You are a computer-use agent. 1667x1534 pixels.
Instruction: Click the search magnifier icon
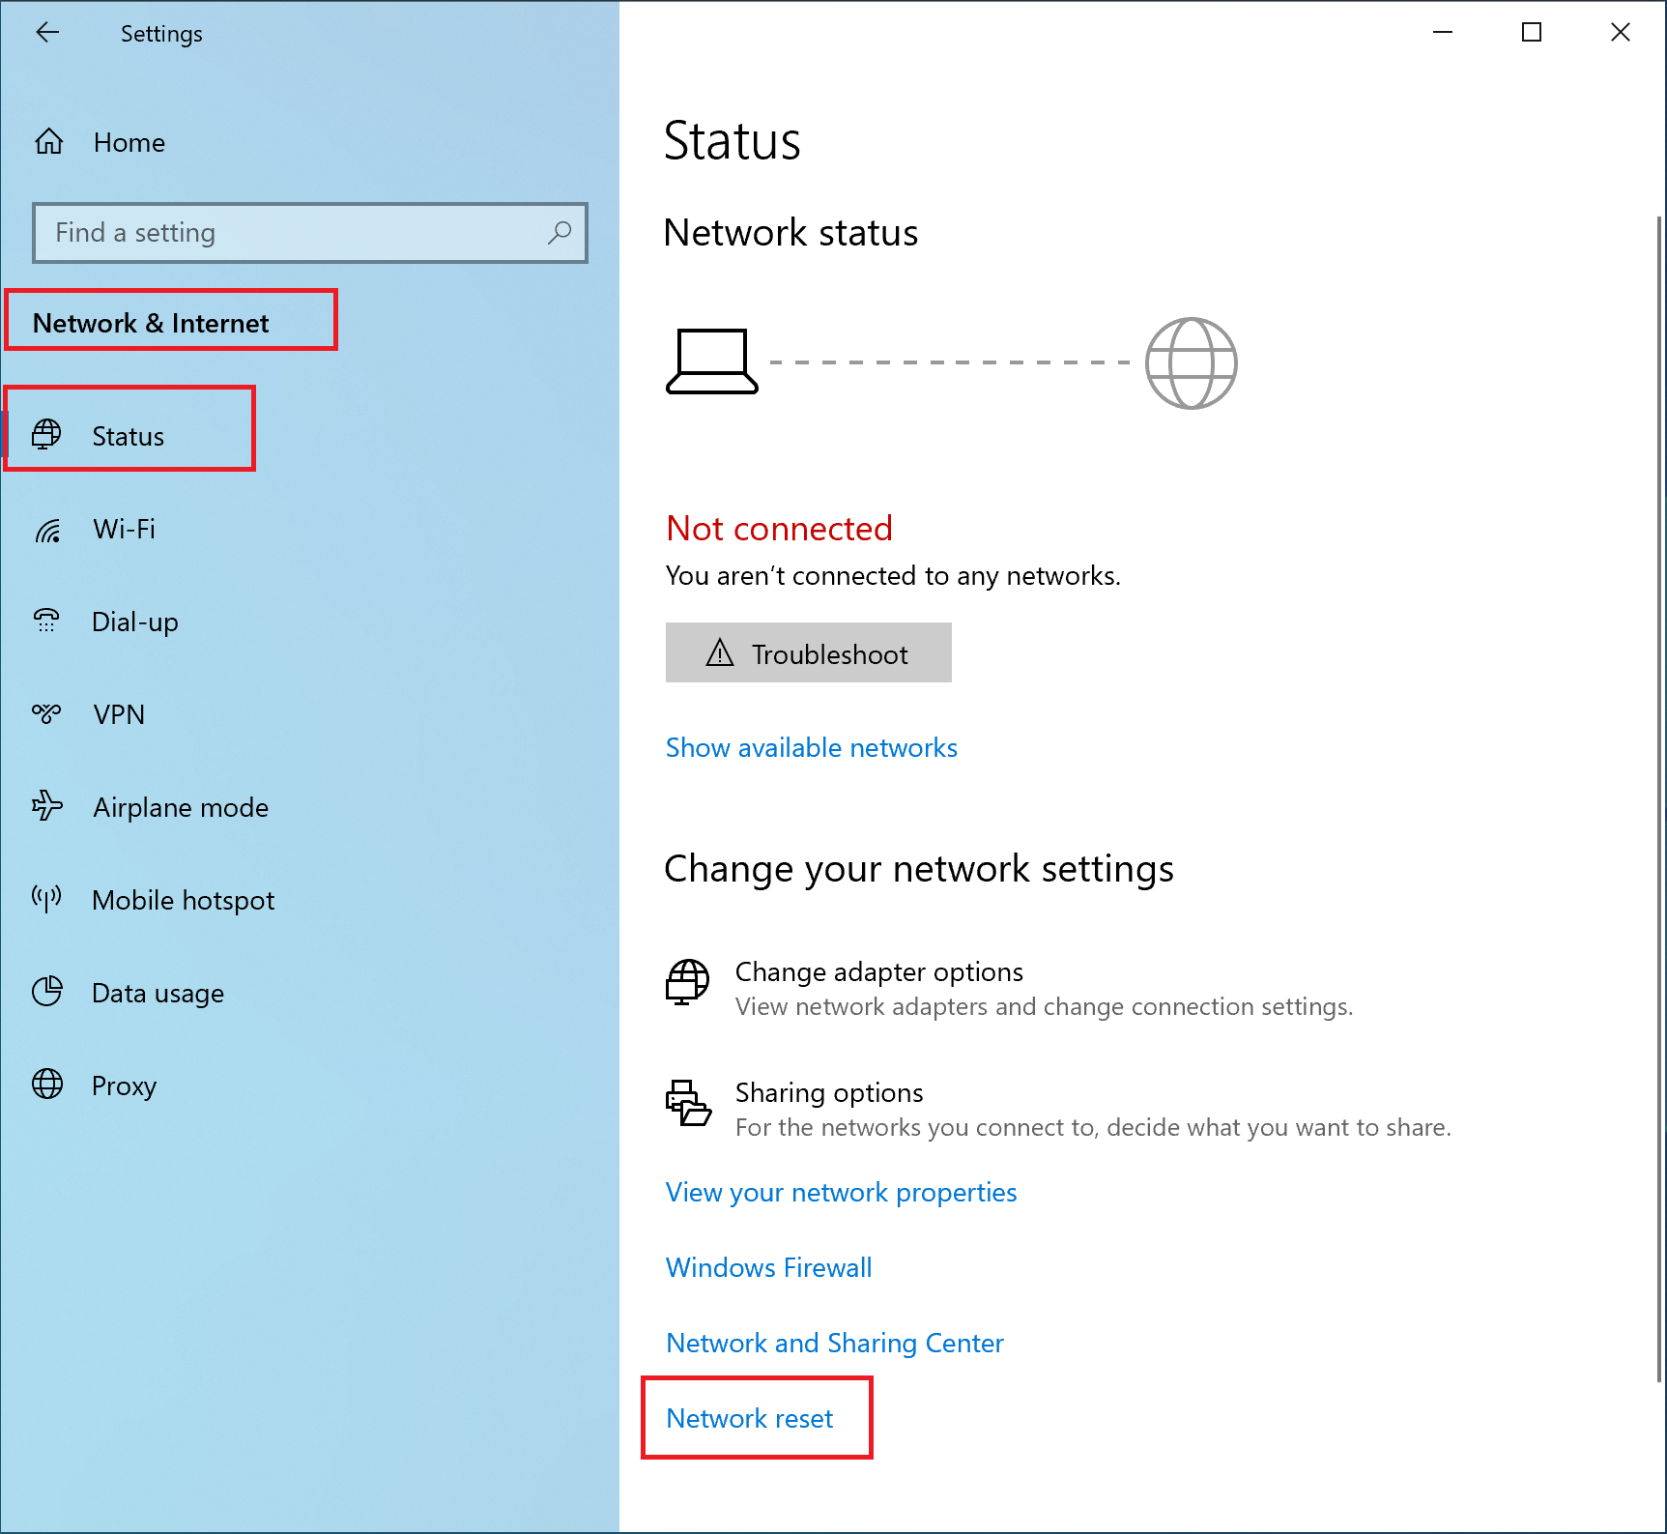point(559,233)
